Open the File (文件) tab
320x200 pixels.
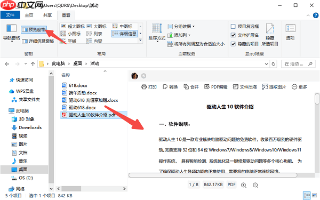coord(10,15)
